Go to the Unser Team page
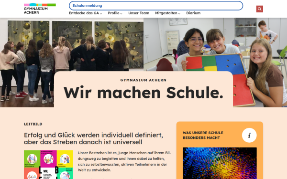The width and height of the screenshot is (287, 179). pos(139,13)
